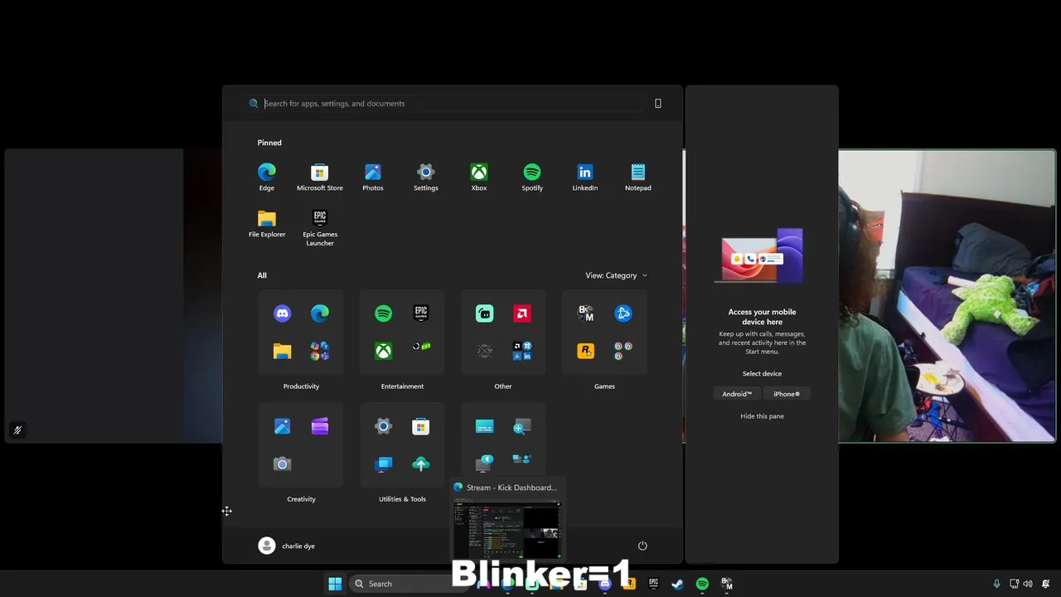This screenshot has height=597, width=1061.
Task: Open Settings in Utilities & Tools group
Action: [383, 426]
